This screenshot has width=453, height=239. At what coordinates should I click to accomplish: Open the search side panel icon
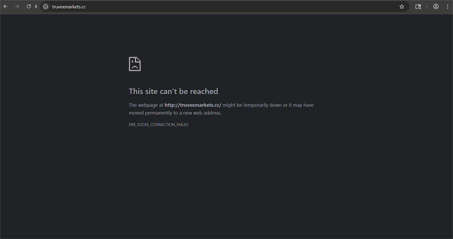coord(418,7)
